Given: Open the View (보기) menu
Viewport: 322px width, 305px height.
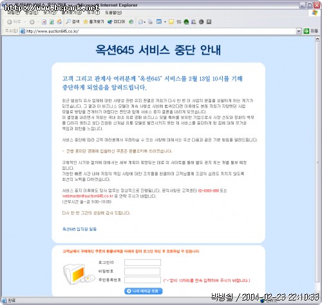Looking at the screenshot, I should click(50, 13).
